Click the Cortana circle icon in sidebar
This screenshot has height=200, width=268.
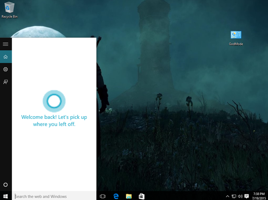click(6, 185)
